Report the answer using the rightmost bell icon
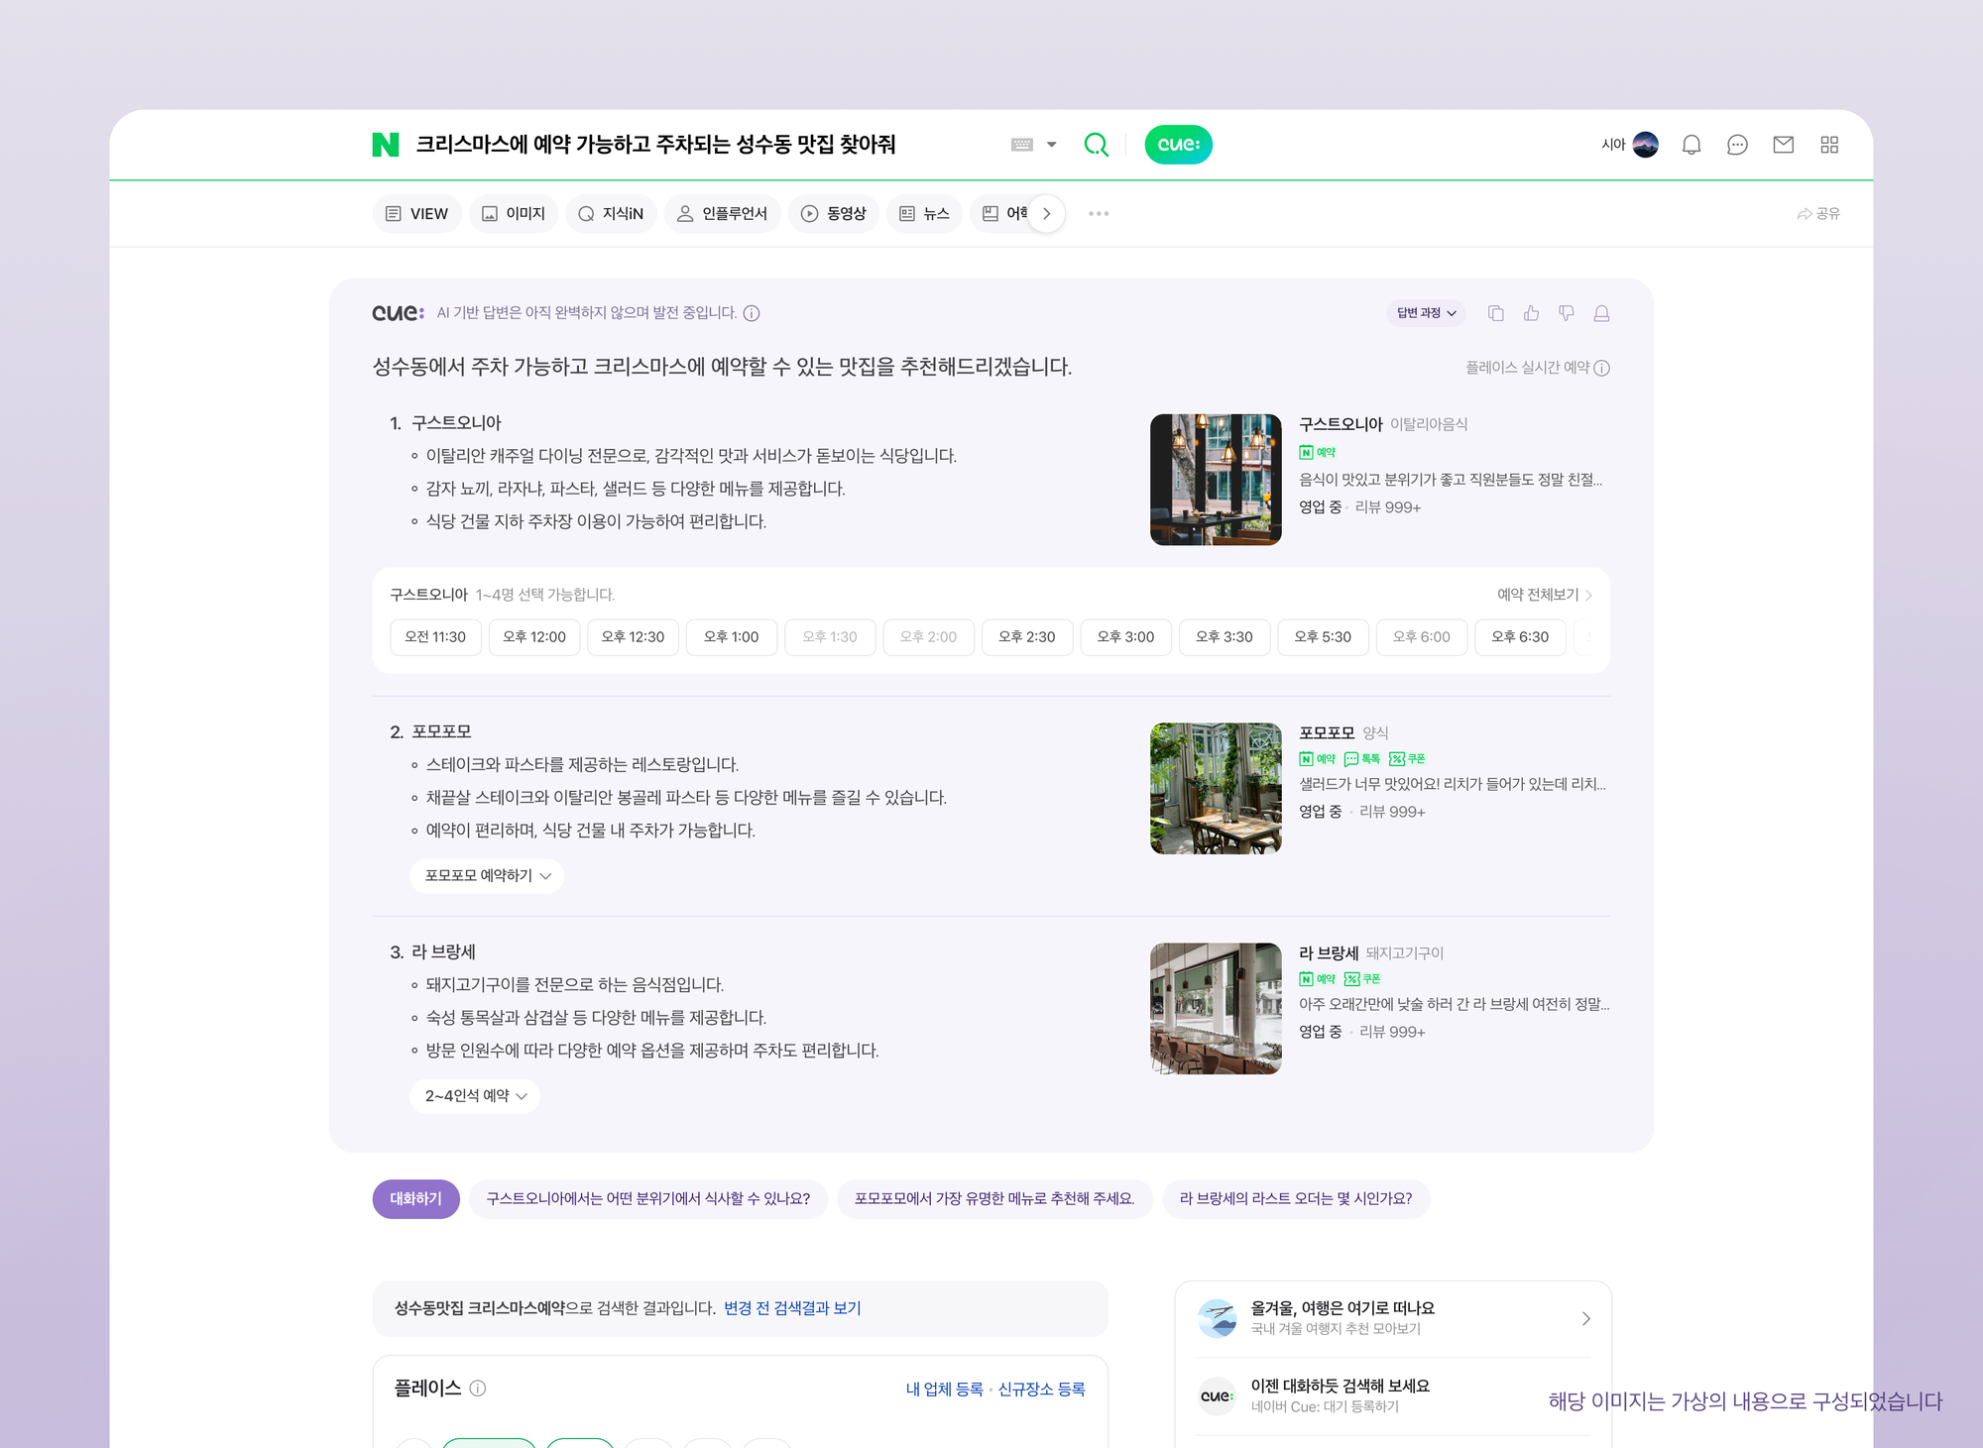1983x1448 pixels. [1601, 313]
